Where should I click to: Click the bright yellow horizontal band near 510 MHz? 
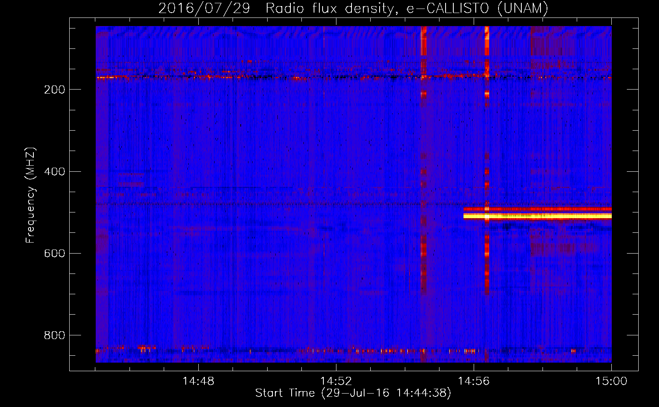(538, 216)
